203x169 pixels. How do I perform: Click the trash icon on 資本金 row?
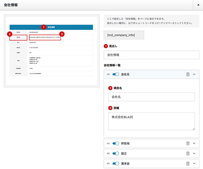coord(188,163)
